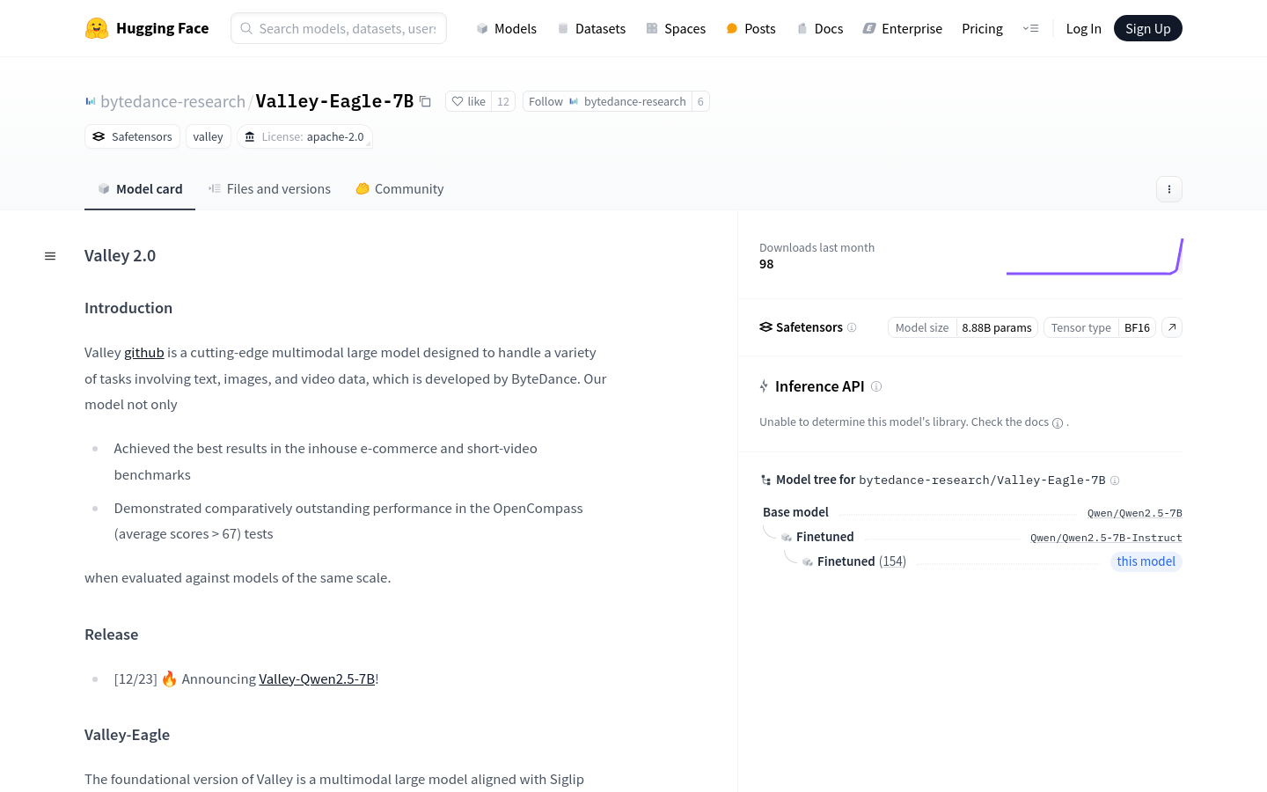
Task: Copy model name with clipboard icon
Action: [x=425, y=101]
